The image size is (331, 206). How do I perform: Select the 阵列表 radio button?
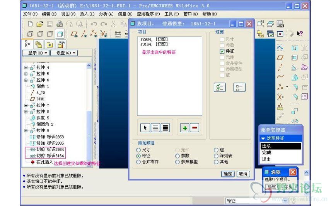point(216,156)
